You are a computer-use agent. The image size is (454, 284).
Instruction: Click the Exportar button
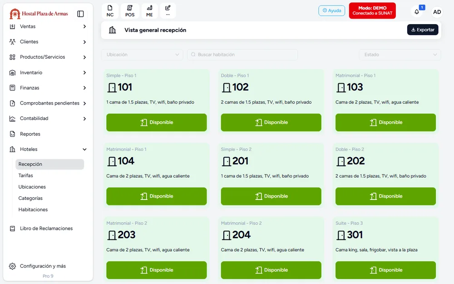click(423, 30)
